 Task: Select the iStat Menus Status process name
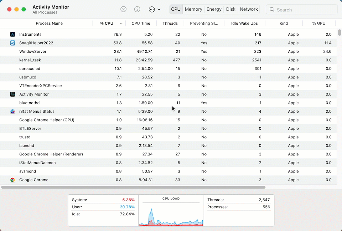37,111
